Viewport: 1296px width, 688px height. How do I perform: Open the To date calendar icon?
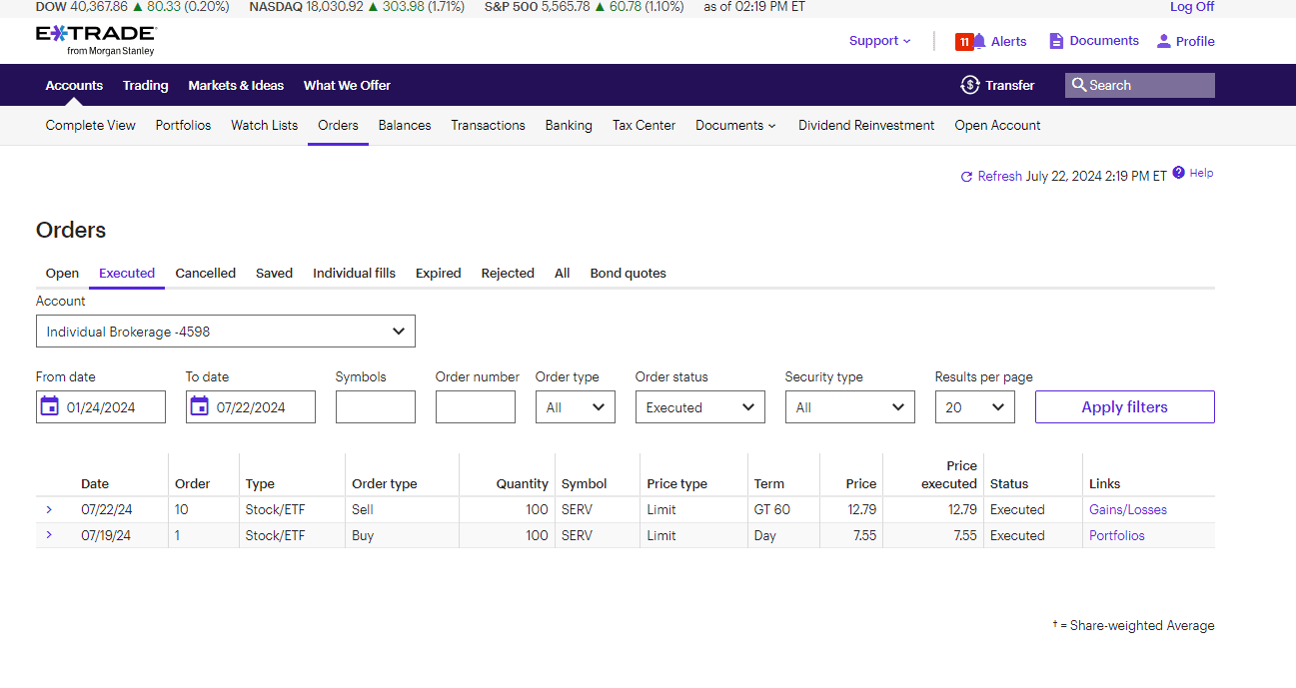[200, 406]
